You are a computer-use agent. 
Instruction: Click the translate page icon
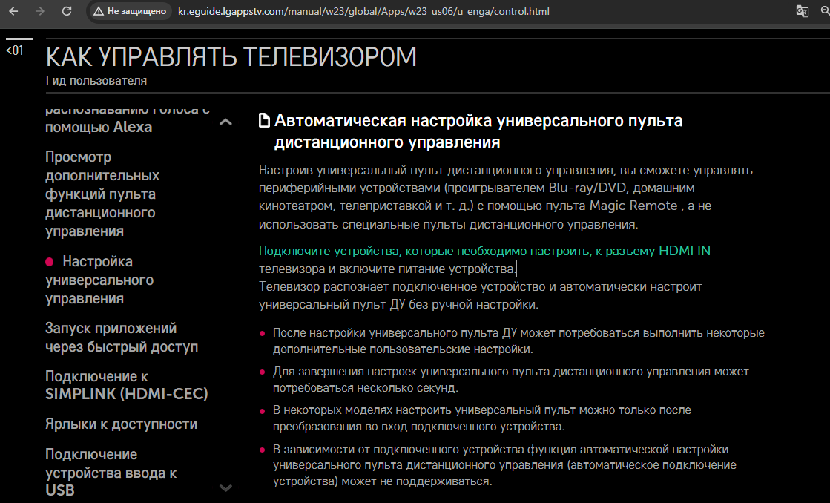[x=802, y=12]
